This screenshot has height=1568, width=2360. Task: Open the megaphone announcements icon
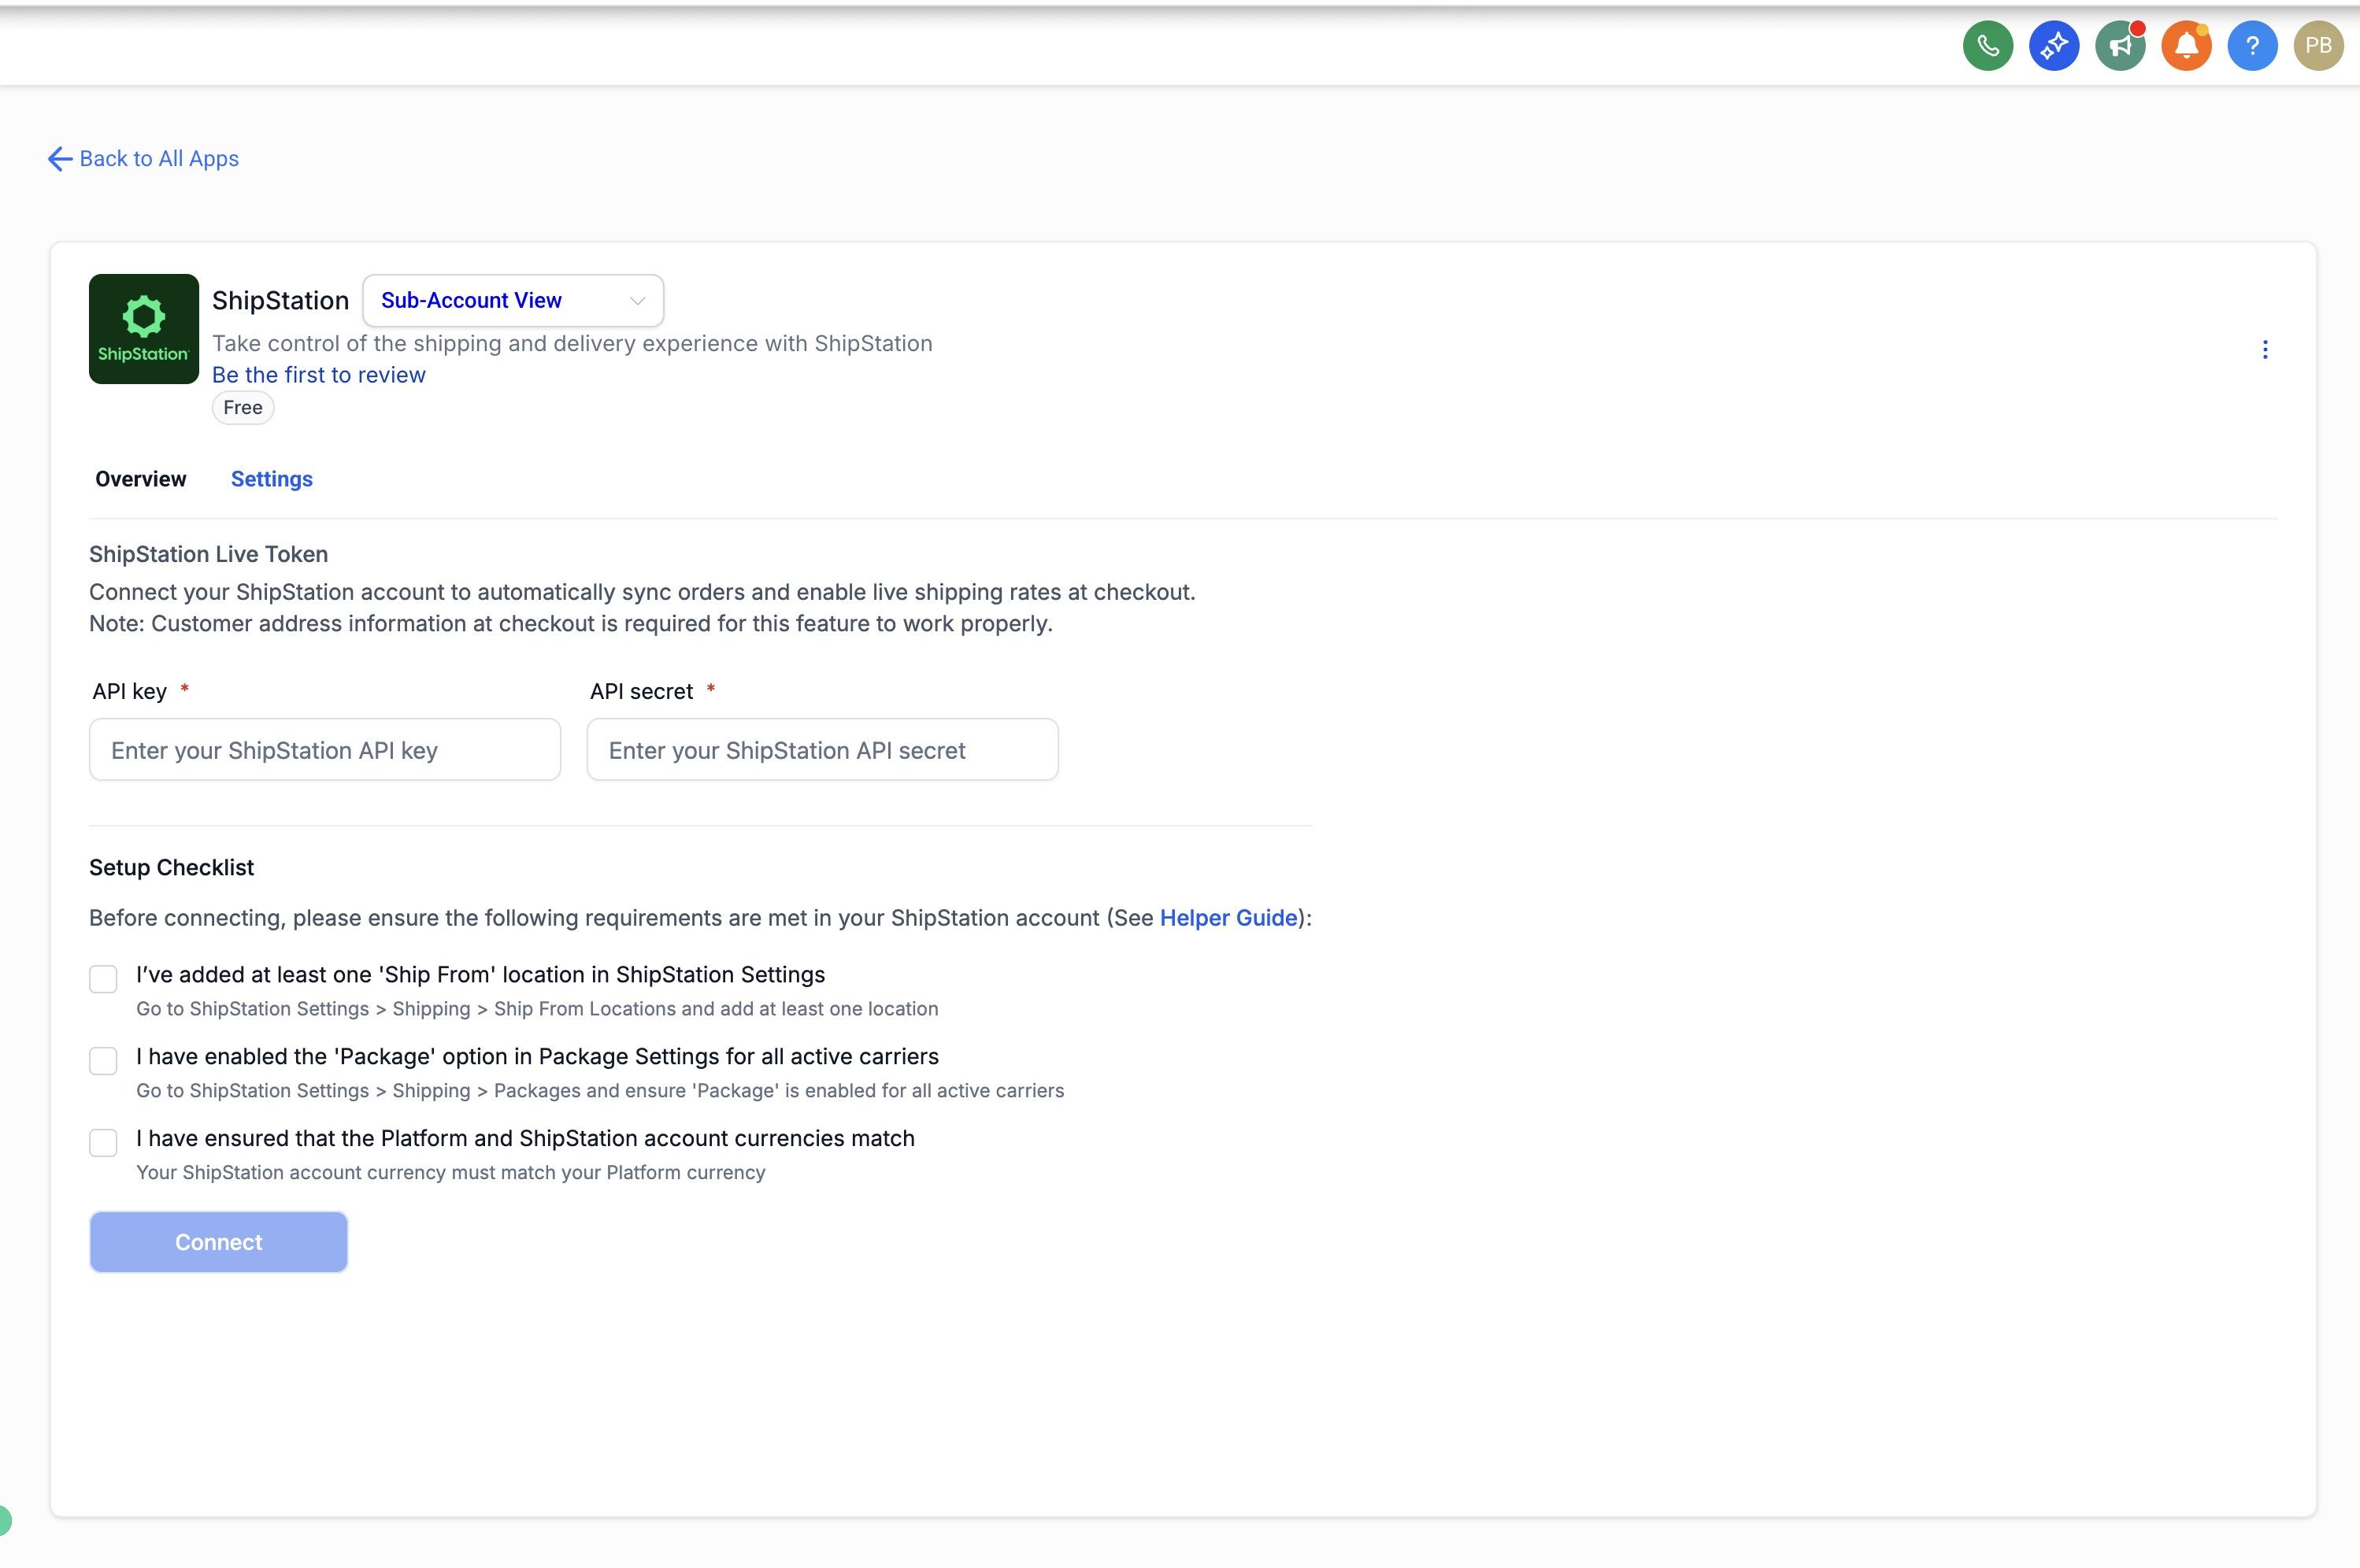(x=2119, y=46)
